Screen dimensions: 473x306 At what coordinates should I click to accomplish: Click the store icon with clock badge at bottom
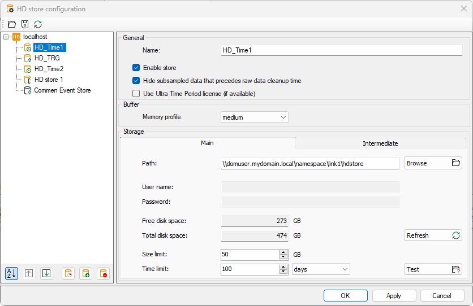(68, 273)
